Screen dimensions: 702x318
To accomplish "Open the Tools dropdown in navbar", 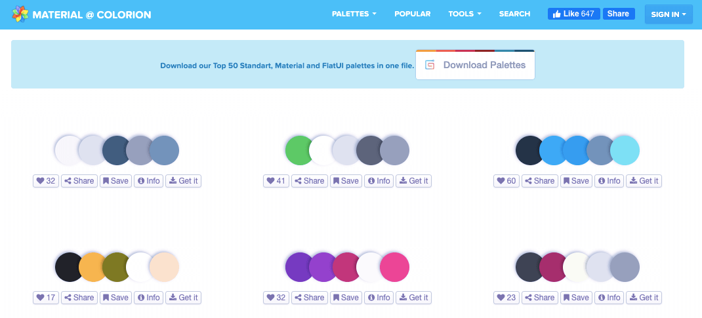I will click(465, 14).
